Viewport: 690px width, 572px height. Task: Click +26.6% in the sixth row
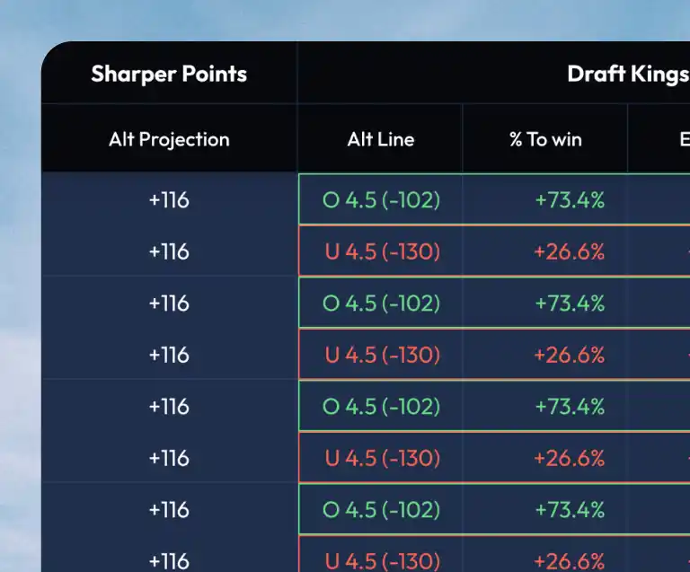[569, 458]
